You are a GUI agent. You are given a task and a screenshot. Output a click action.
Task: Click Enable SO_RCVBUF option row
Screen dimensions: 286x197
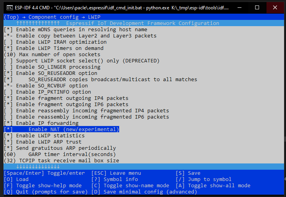[46, 86]
